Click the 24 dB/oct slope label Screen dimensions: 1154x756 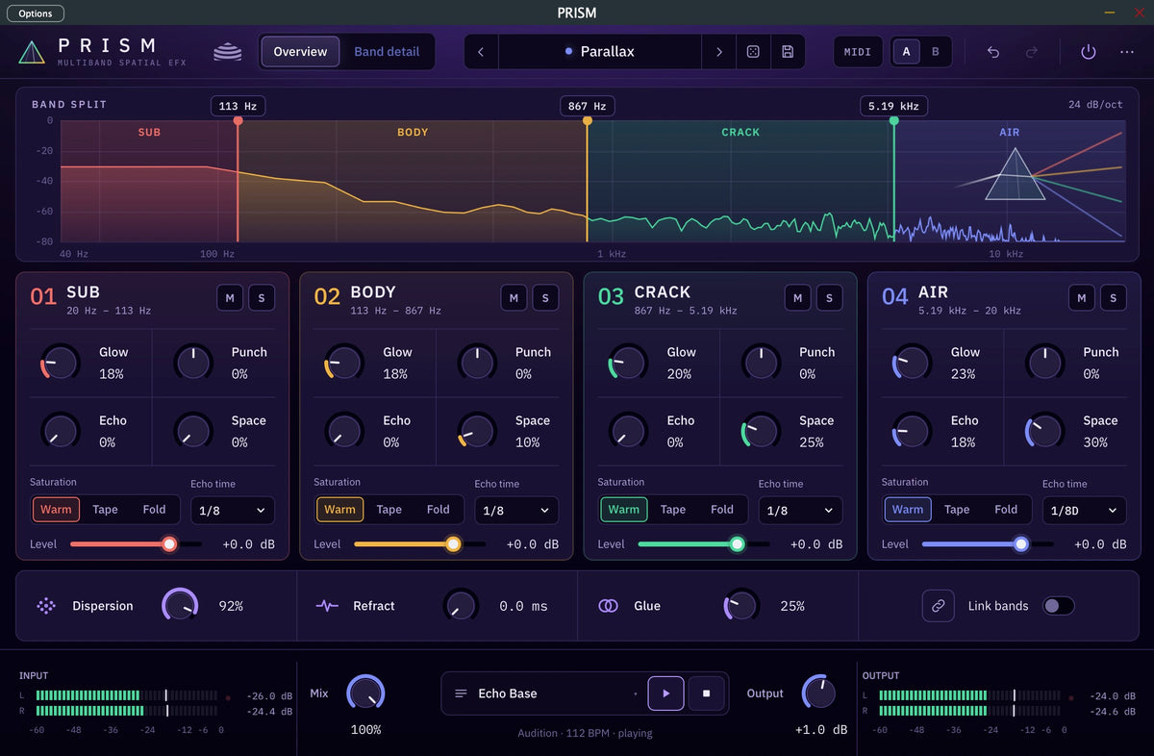(x=1095, y=105)
